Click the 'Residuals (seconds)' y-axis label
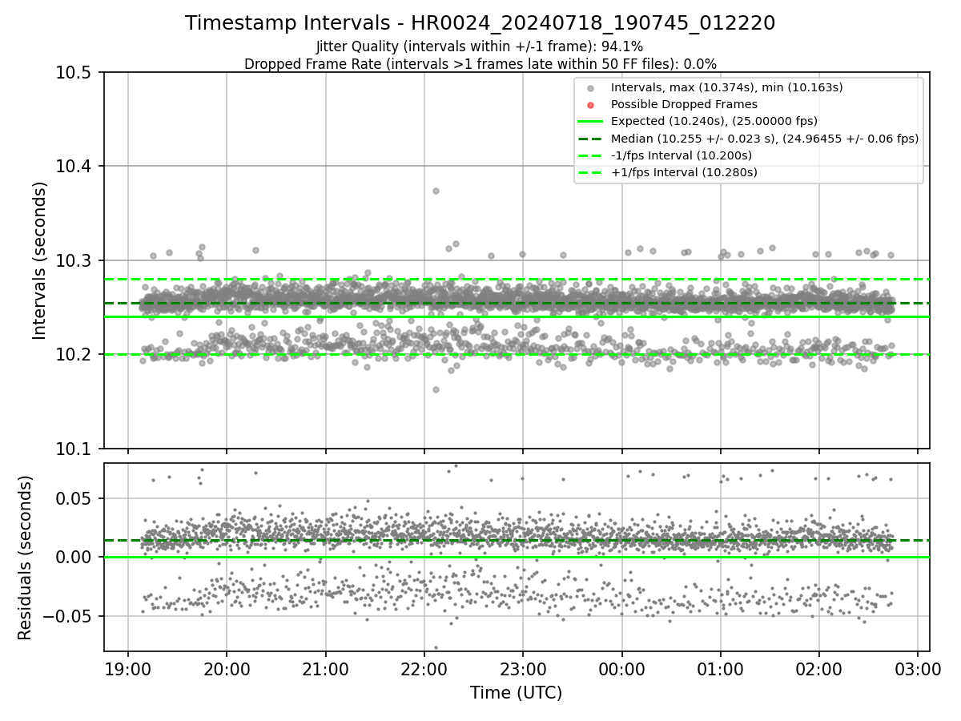This screenshot has height=721, width=961. [25, 558]
